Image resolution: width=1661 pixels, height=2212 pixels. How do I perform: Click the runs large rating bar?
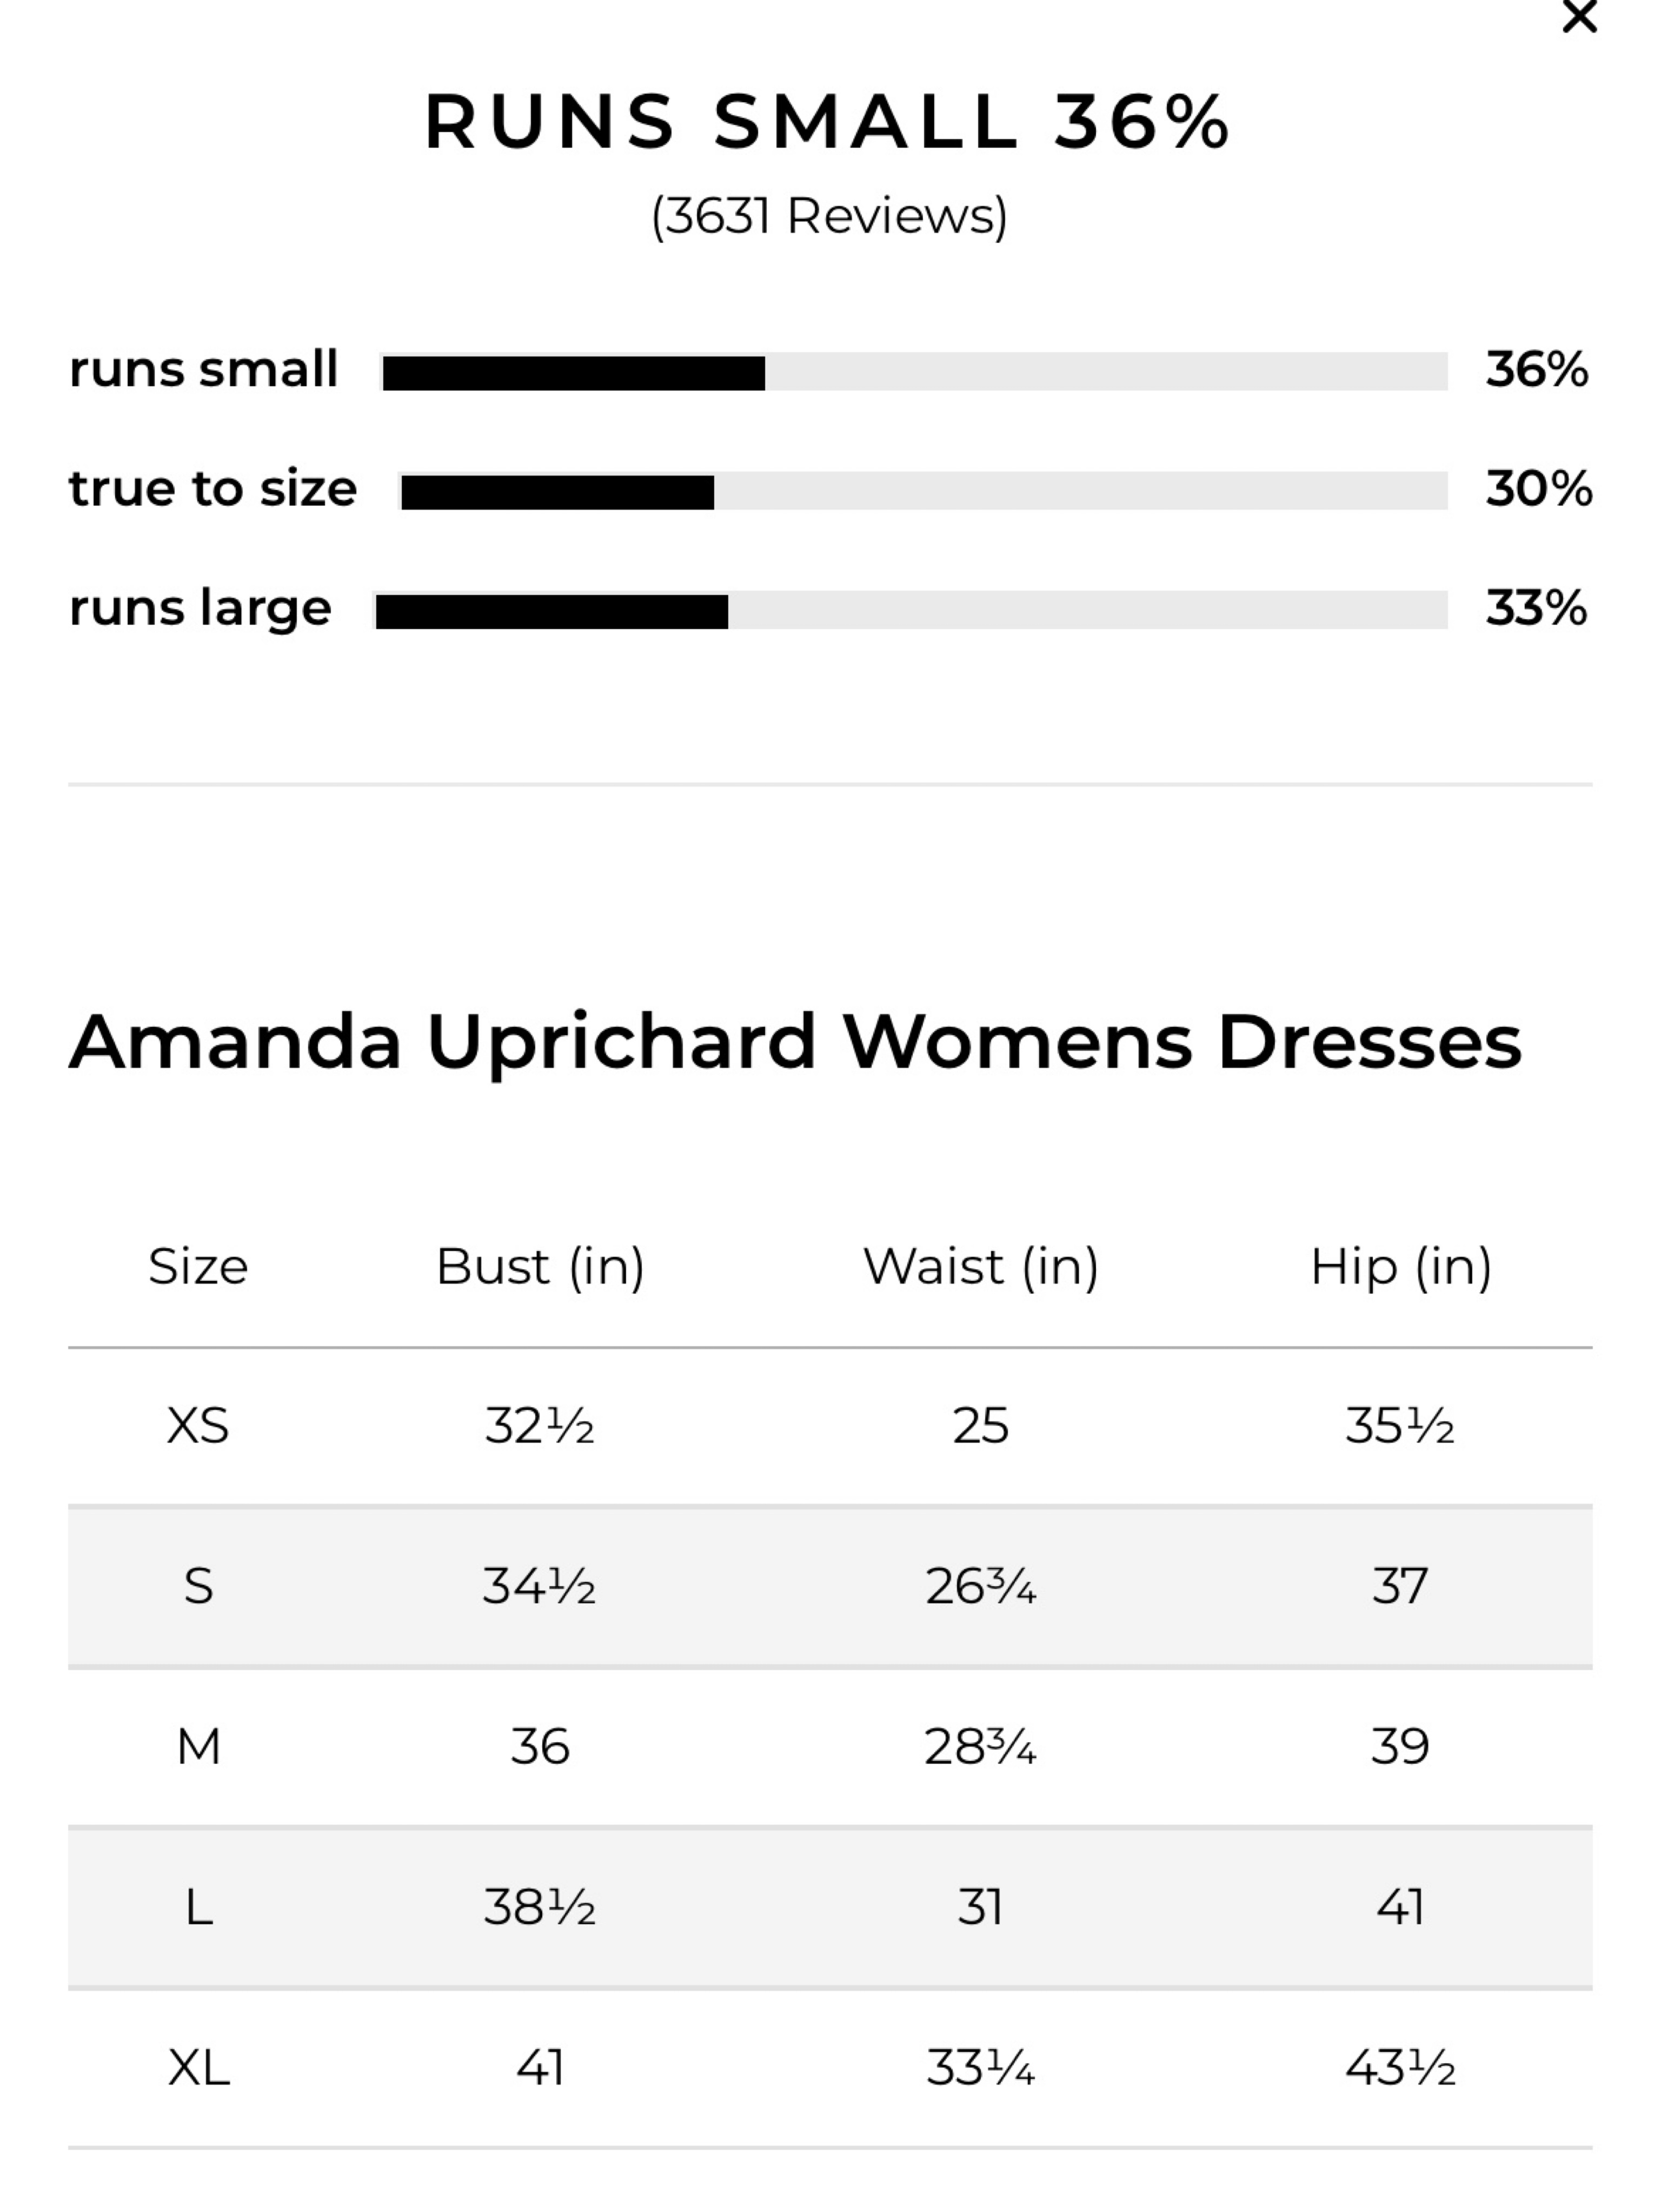click(x=910, y=610)
